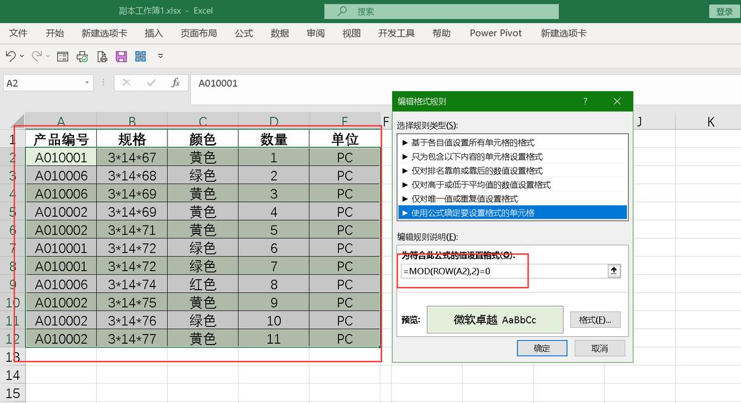Click the cell containing 3*14*68
Image resolution: width=741 pixels, height=403 pixels.
132,176
